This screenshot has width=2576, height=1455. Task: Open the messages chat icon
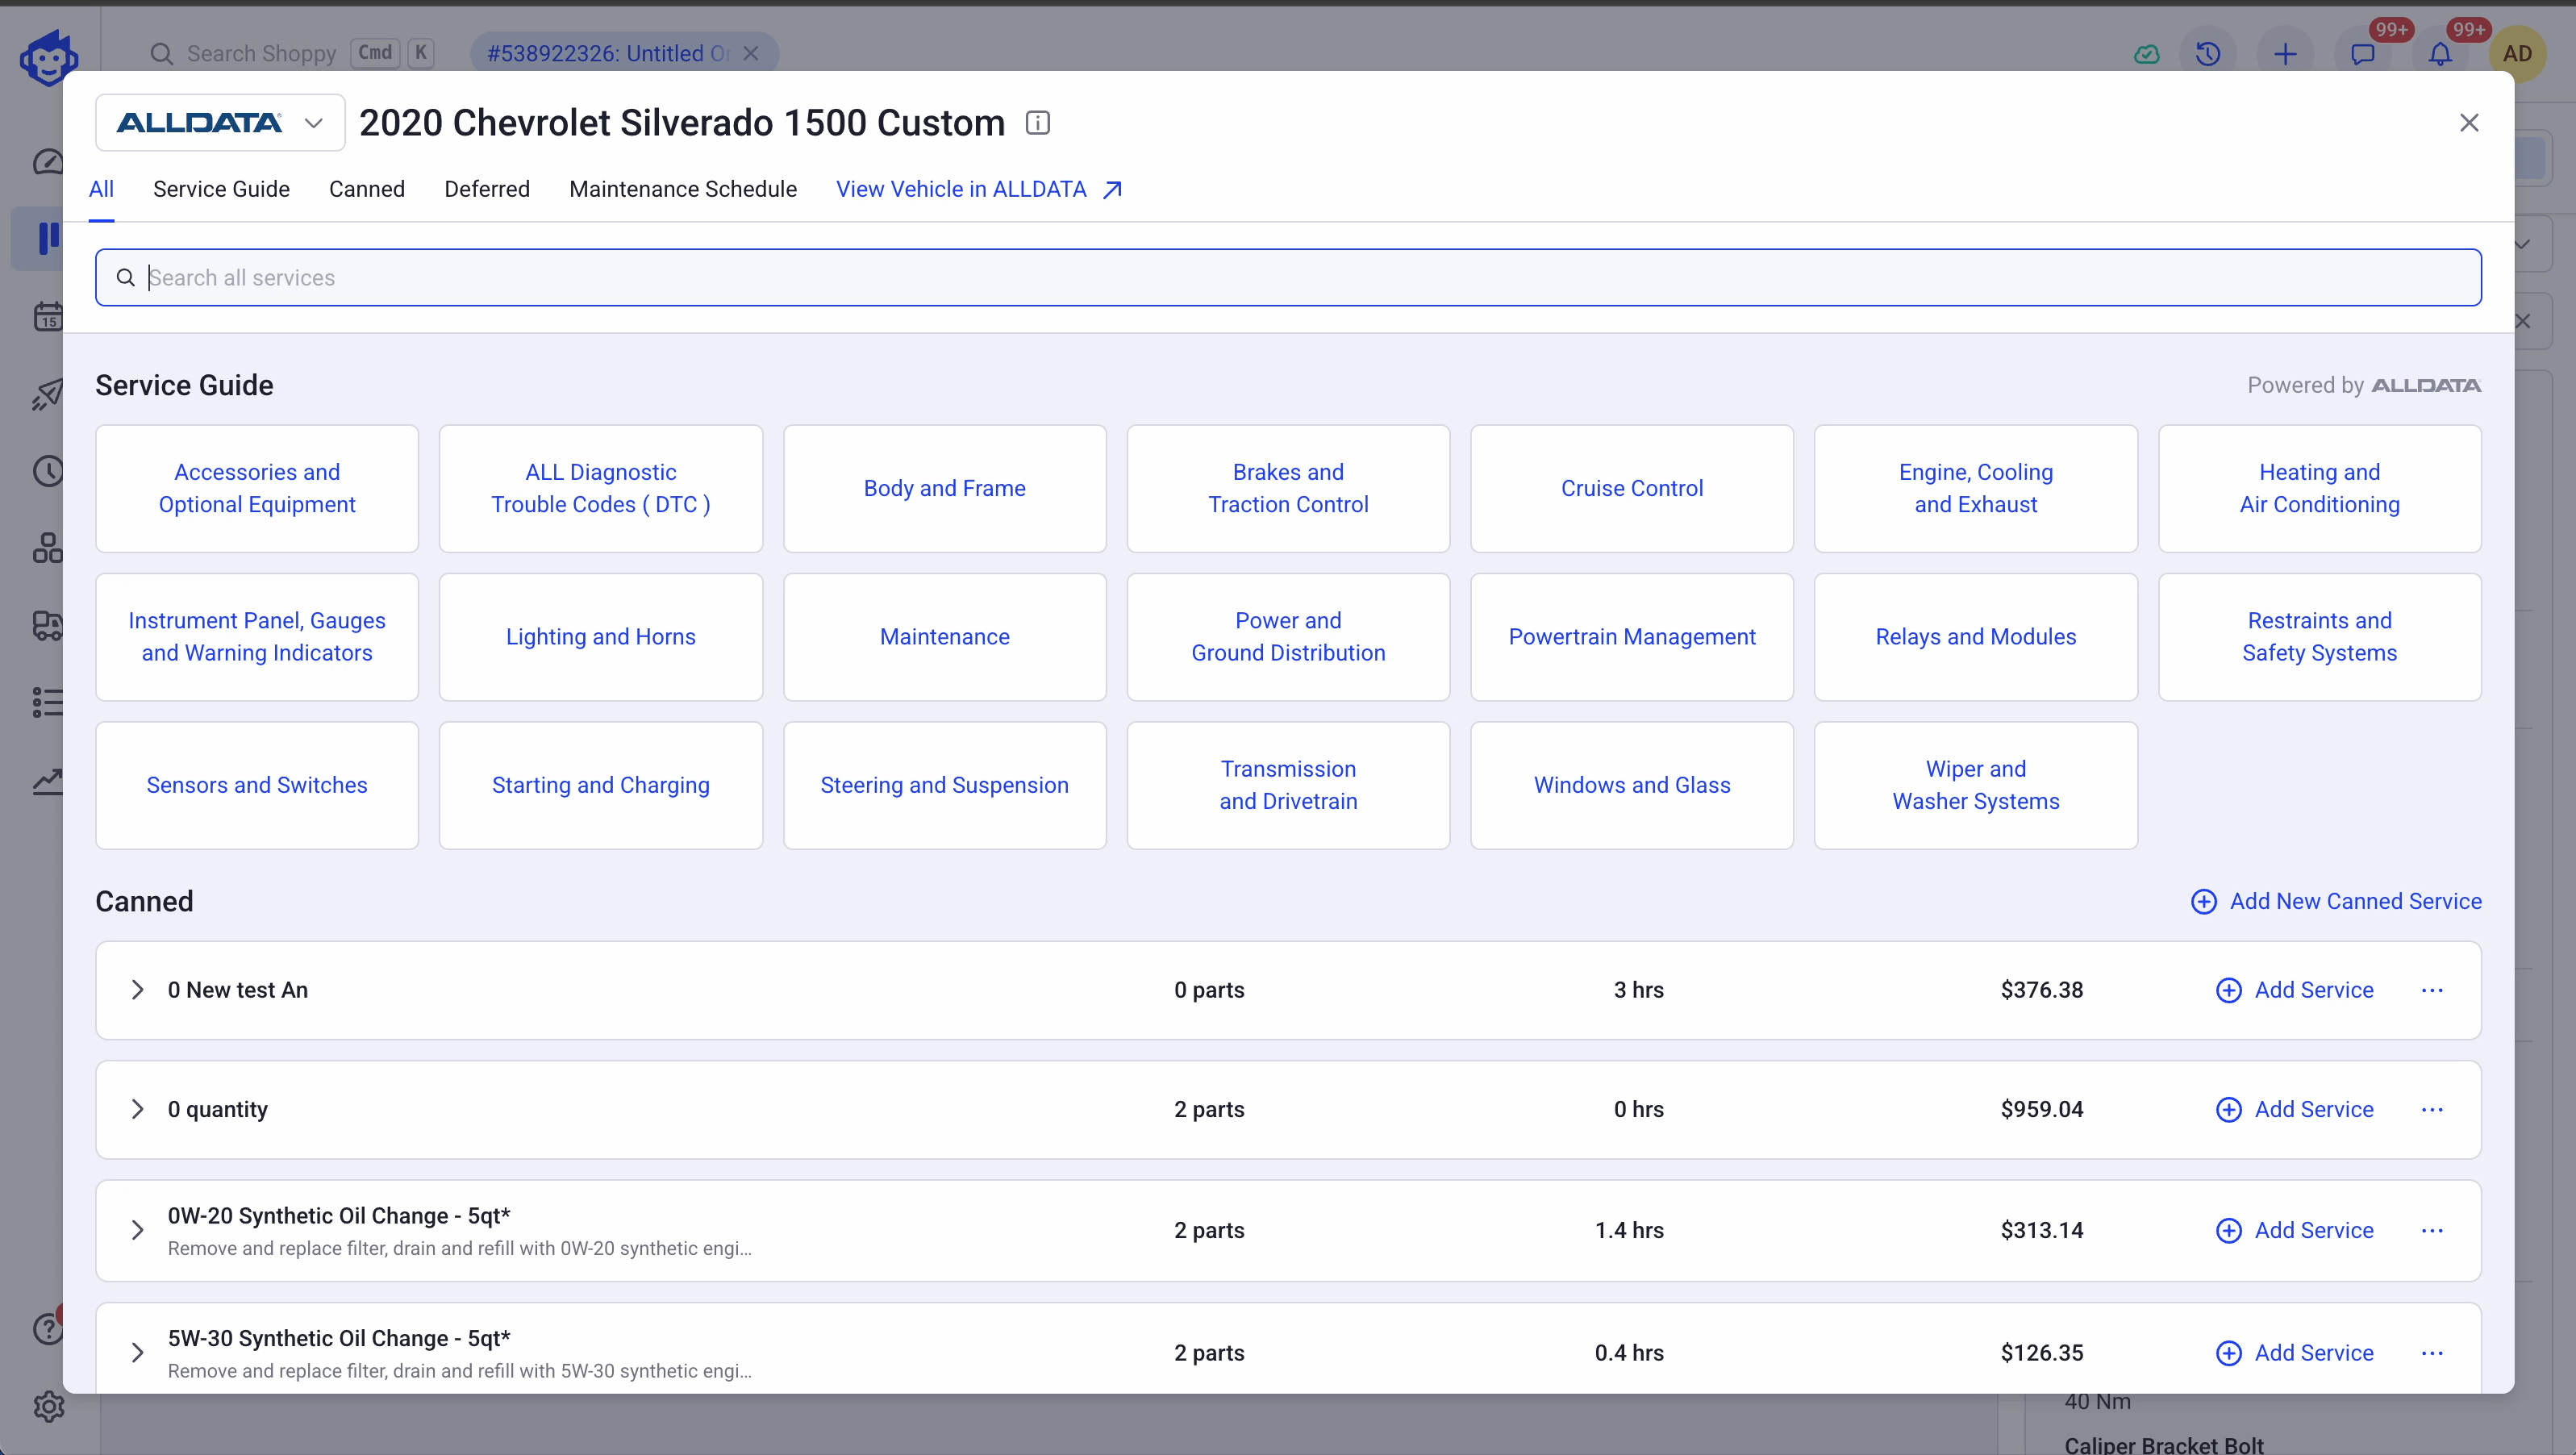2363,54
